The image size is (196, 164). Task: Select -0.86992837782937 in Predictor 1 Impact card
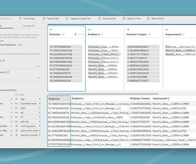tap(143, 81)
